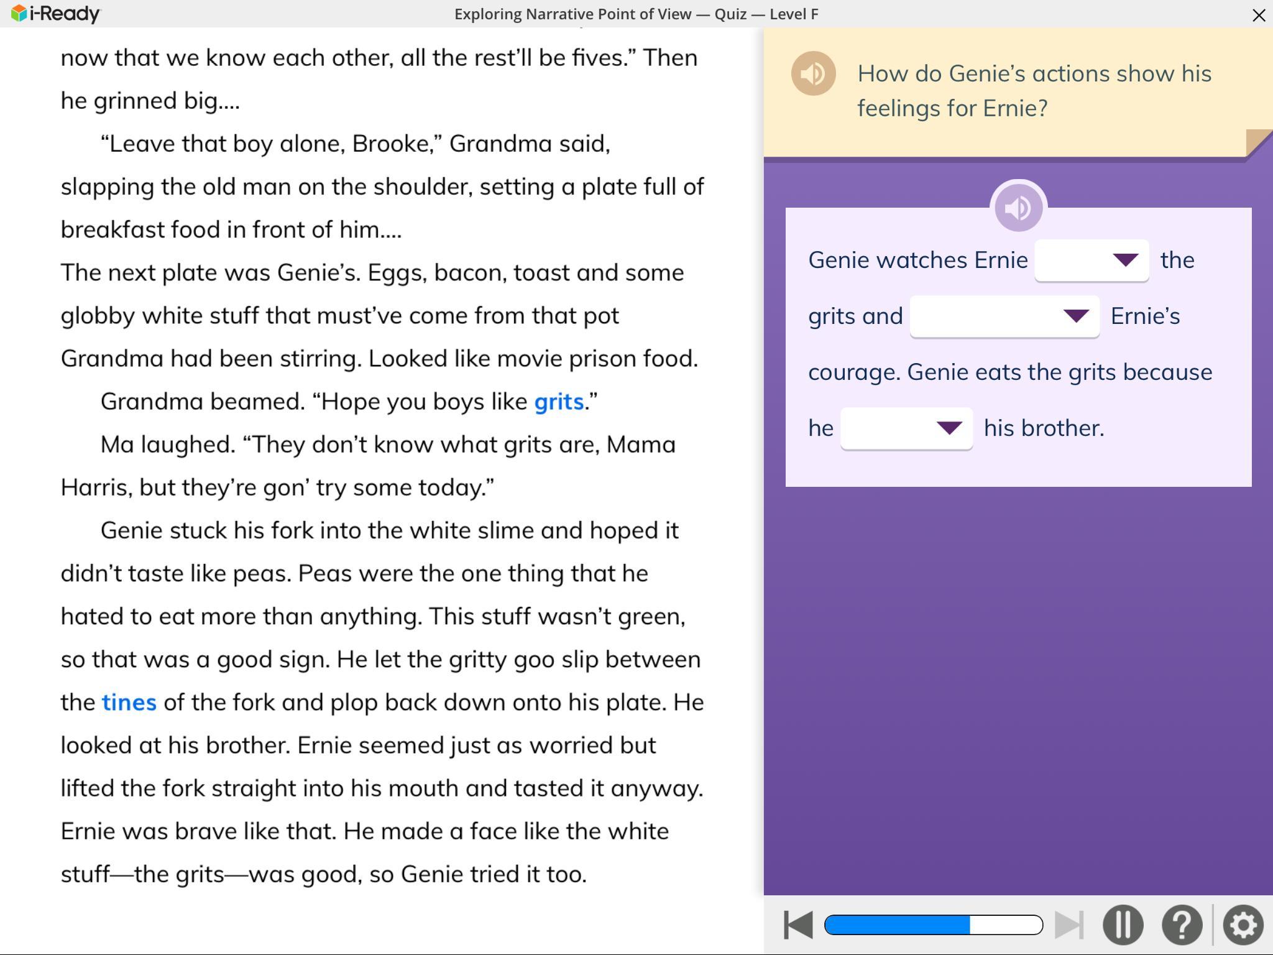Viewport: 1273px width, 955px height.
Task: Open dropdown after "grits and"
Action: pos(1004,316)
